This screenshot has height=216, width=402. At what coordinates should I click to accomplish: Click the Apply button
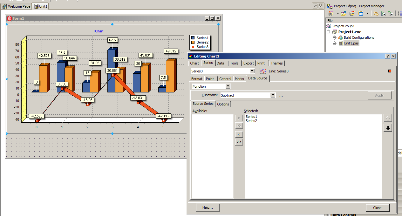379,95
